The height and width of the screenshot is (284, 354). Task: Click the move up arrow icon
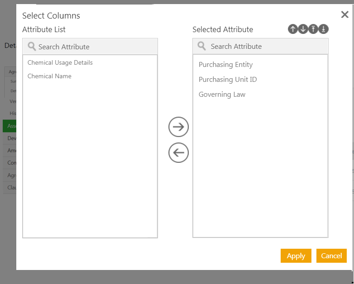(292, 29)
